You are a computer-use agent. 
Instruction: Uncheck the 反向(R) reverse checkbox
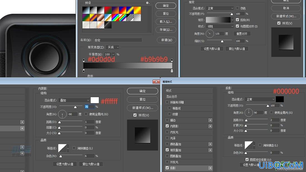(237, 20)
